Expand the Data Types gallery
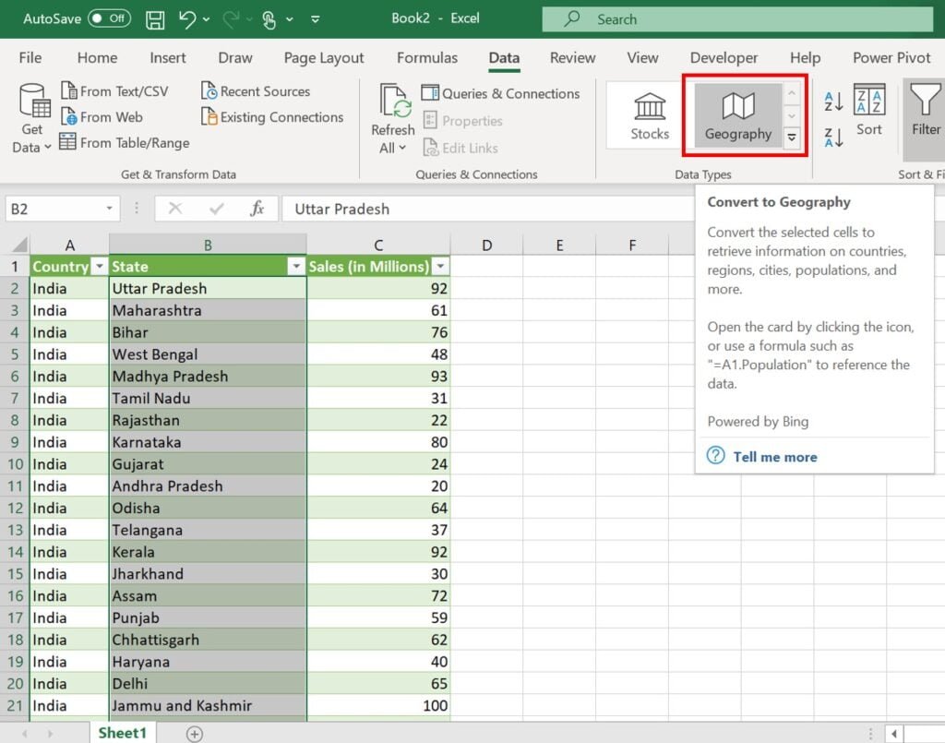The image size is (945, 743). (792, 137)
